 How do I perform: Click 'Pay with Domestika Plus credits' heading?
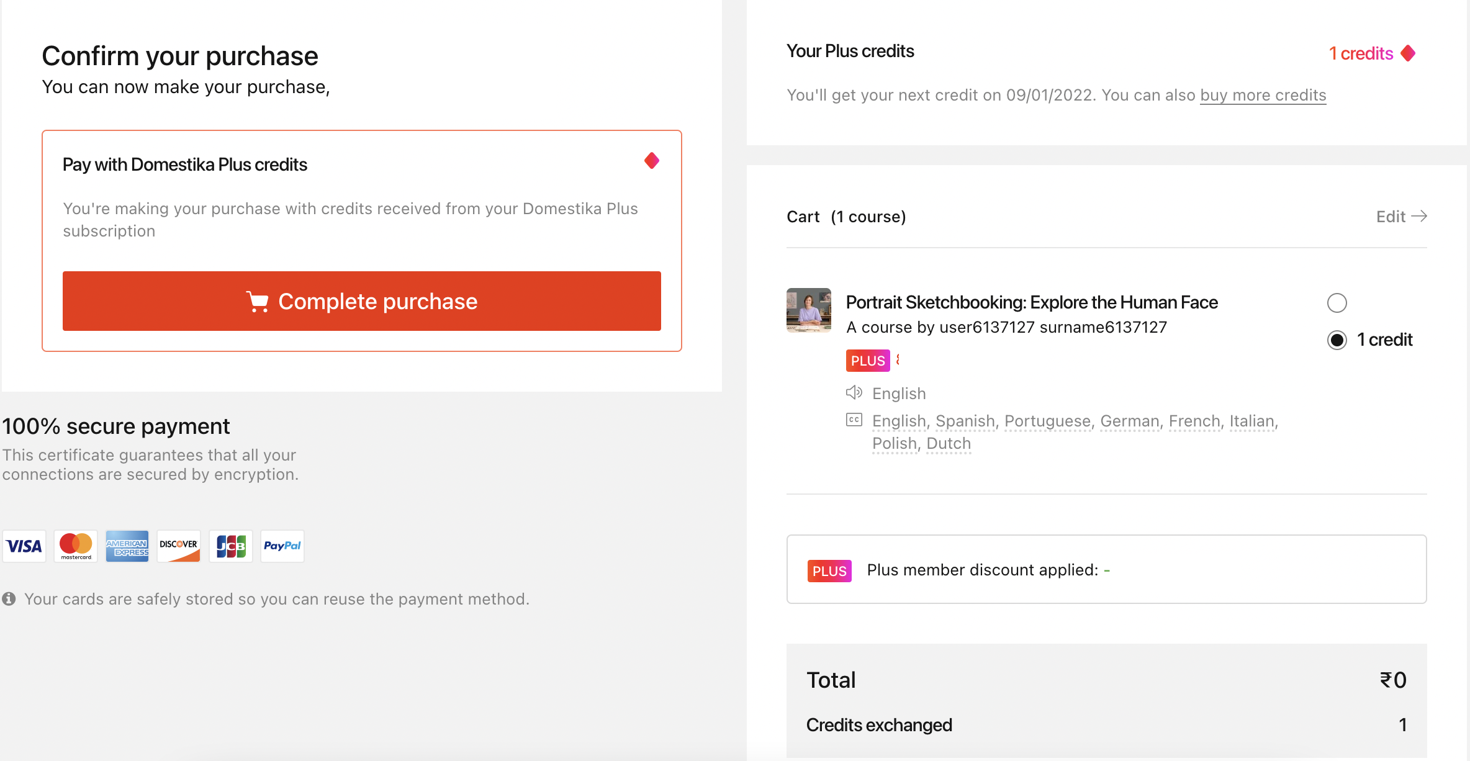[x=185, y=164]
